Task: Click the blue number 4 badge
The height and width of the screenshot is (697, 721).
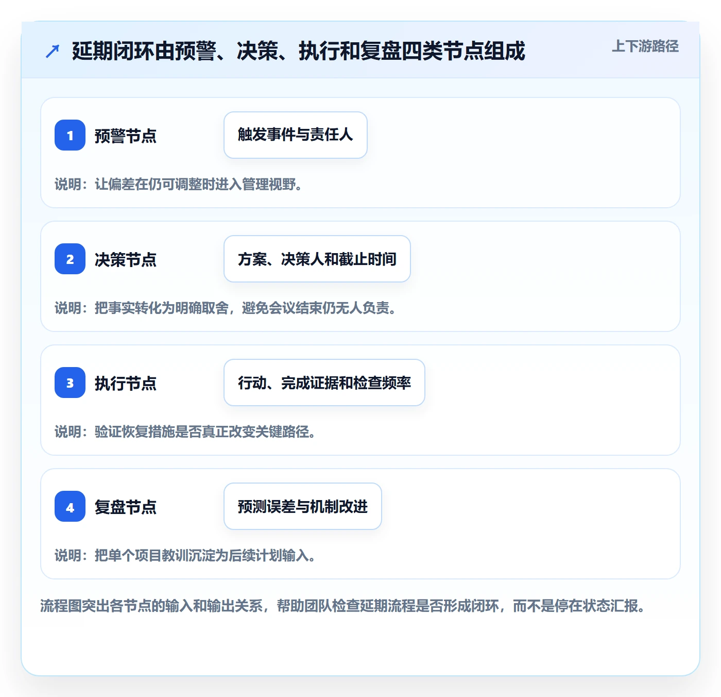Action: click(x=70, y=506)
